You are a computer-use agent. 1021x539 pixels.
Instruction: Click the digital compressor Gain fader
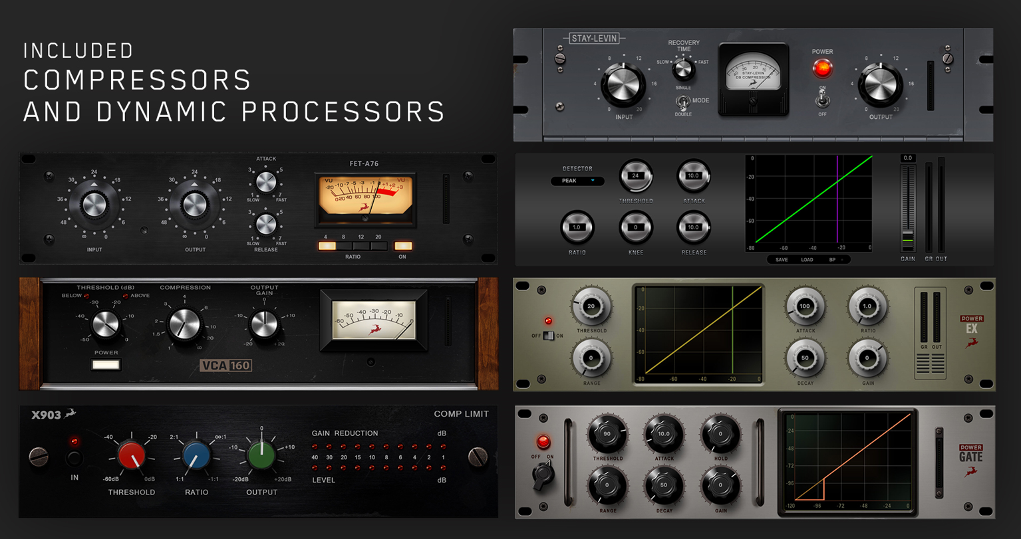click(908, 209)
